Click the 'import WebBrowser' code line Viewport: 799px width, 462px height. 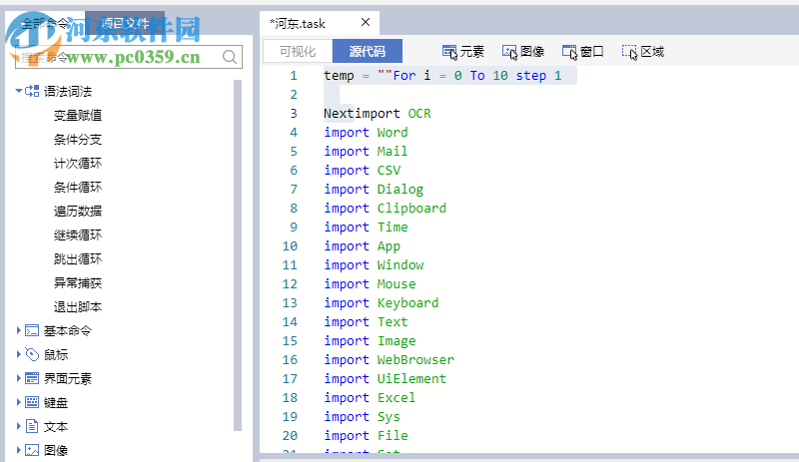click(x=390, y=360)
